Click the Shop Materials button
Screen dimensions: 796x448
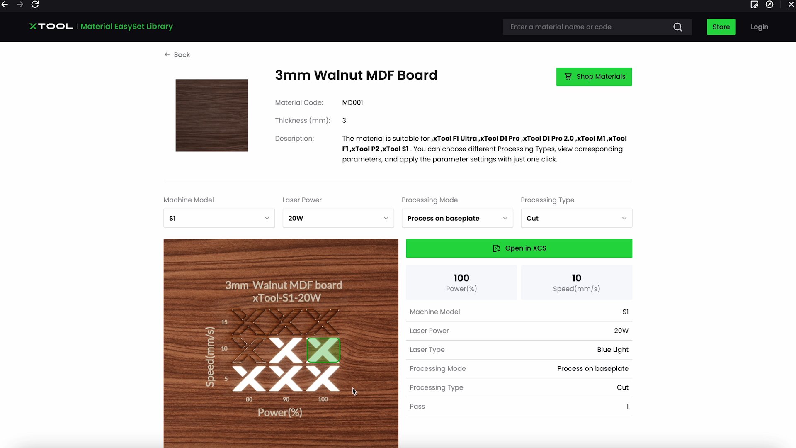coord(594,76)
